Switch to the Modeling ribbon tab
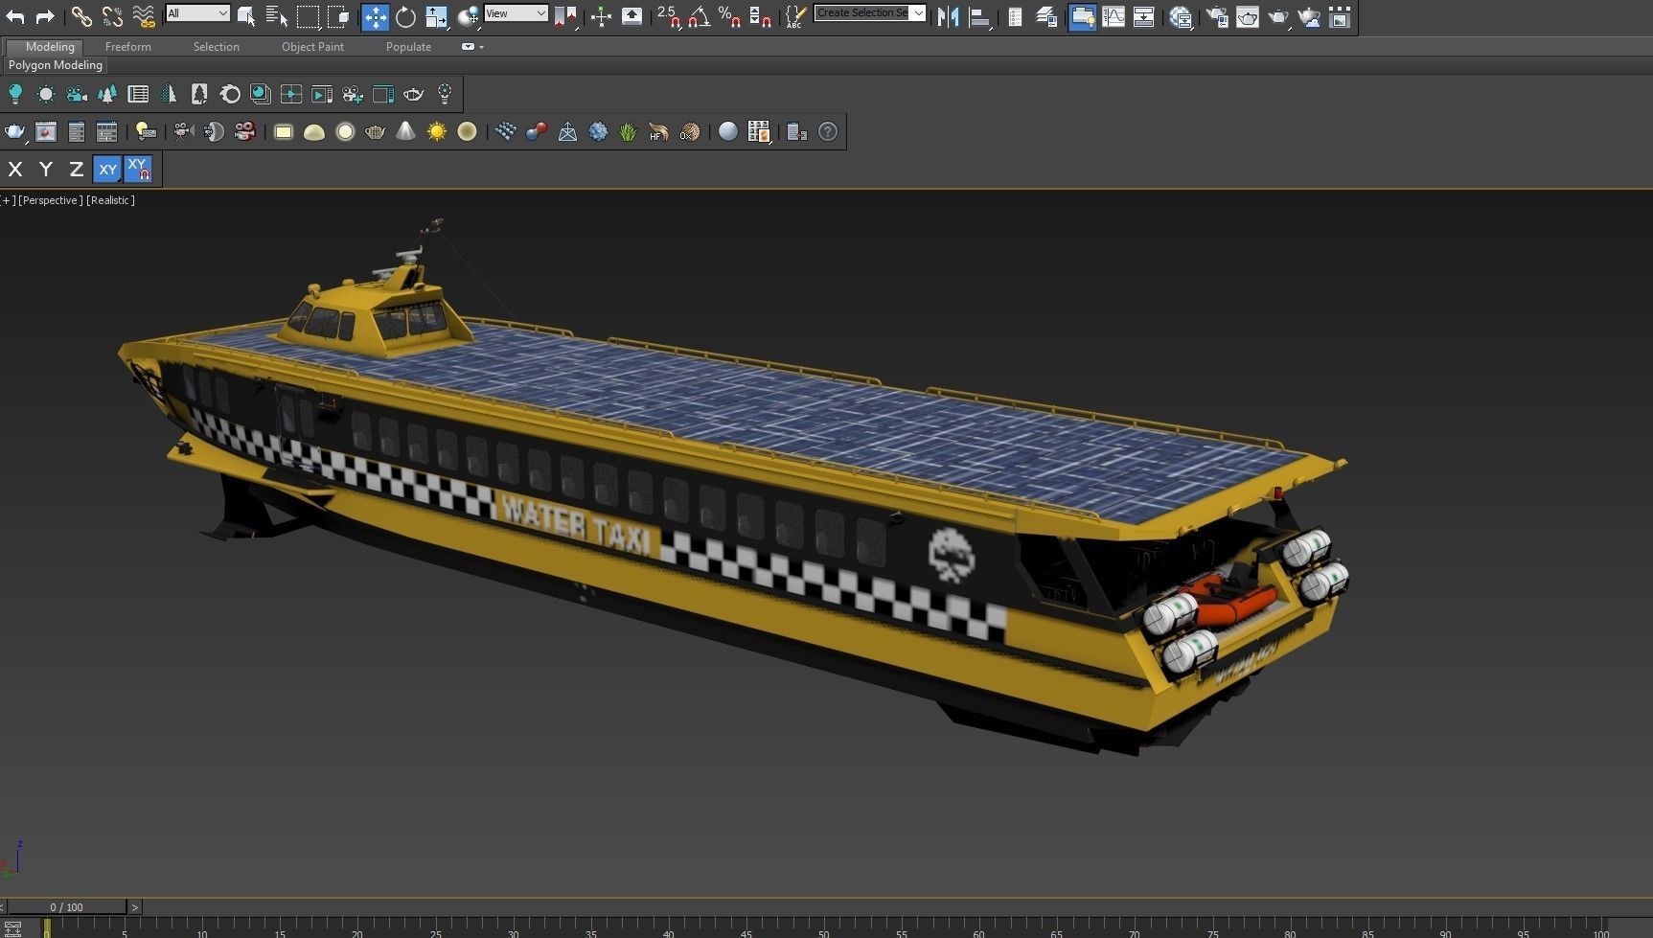 click(x=50, y=46)
